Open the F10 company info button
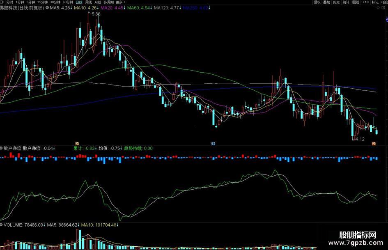 point(365,2)
